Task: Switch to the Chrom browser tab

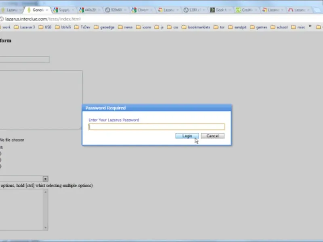Action: (142, 10)
